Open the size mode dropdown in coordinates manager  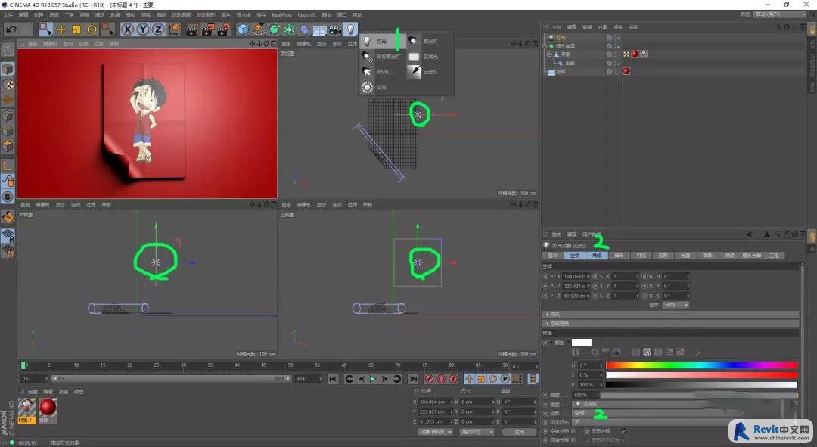pyautogui.click(x=477, y=432)
